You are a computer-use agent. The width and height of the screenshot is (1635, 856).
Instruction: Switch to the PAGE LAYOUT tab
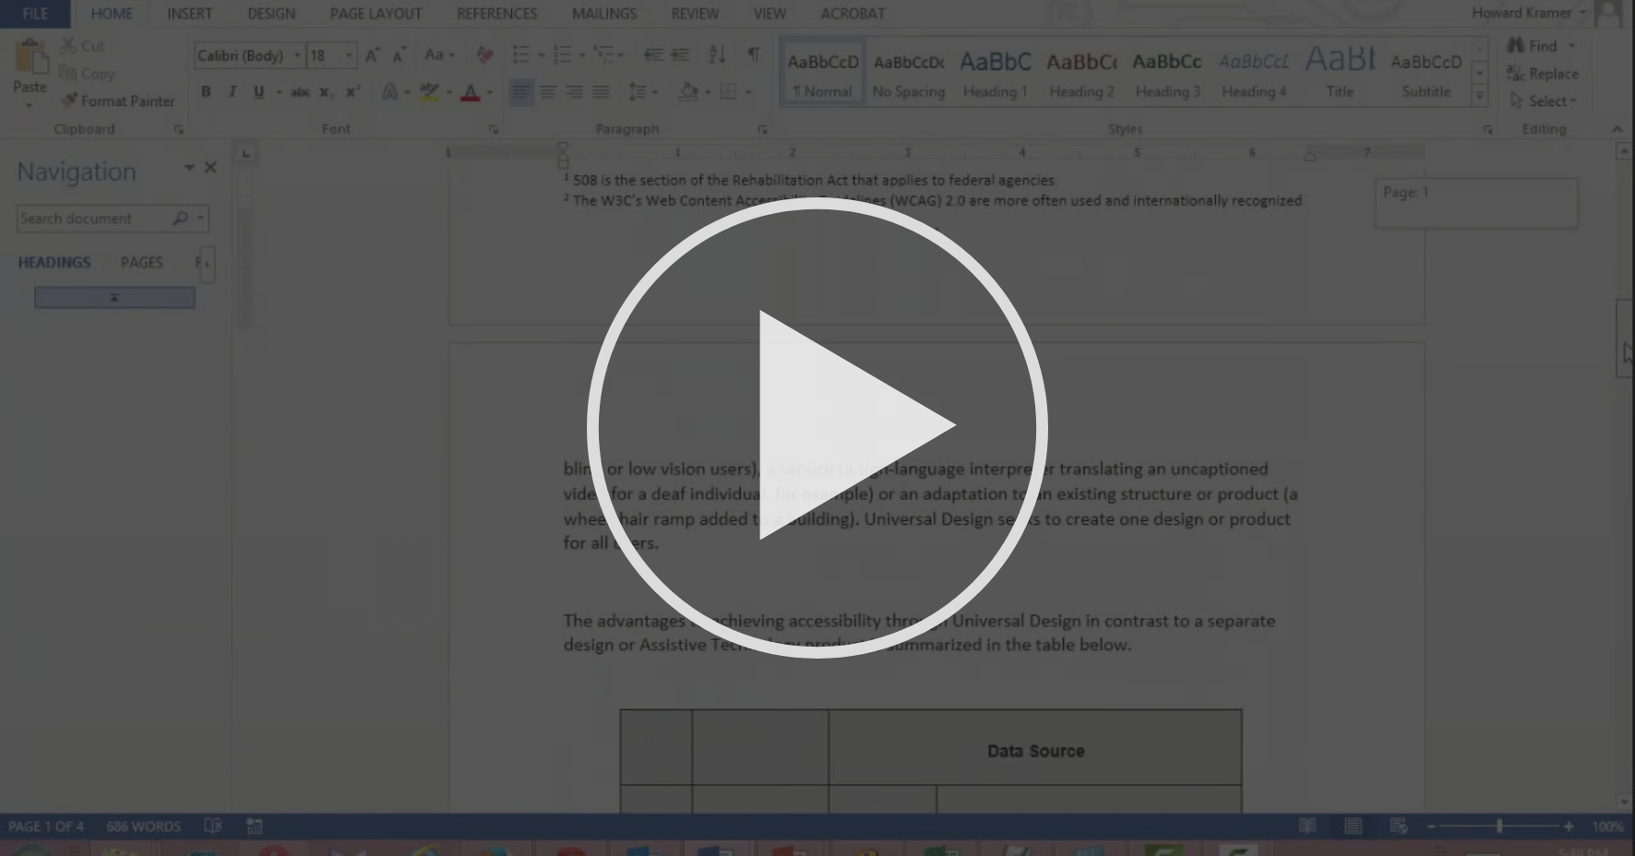pyautogui.click(x=376, y=14)
